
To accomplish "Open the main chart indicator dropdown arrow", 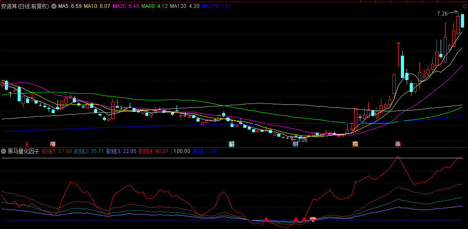I will pos(54,7).
